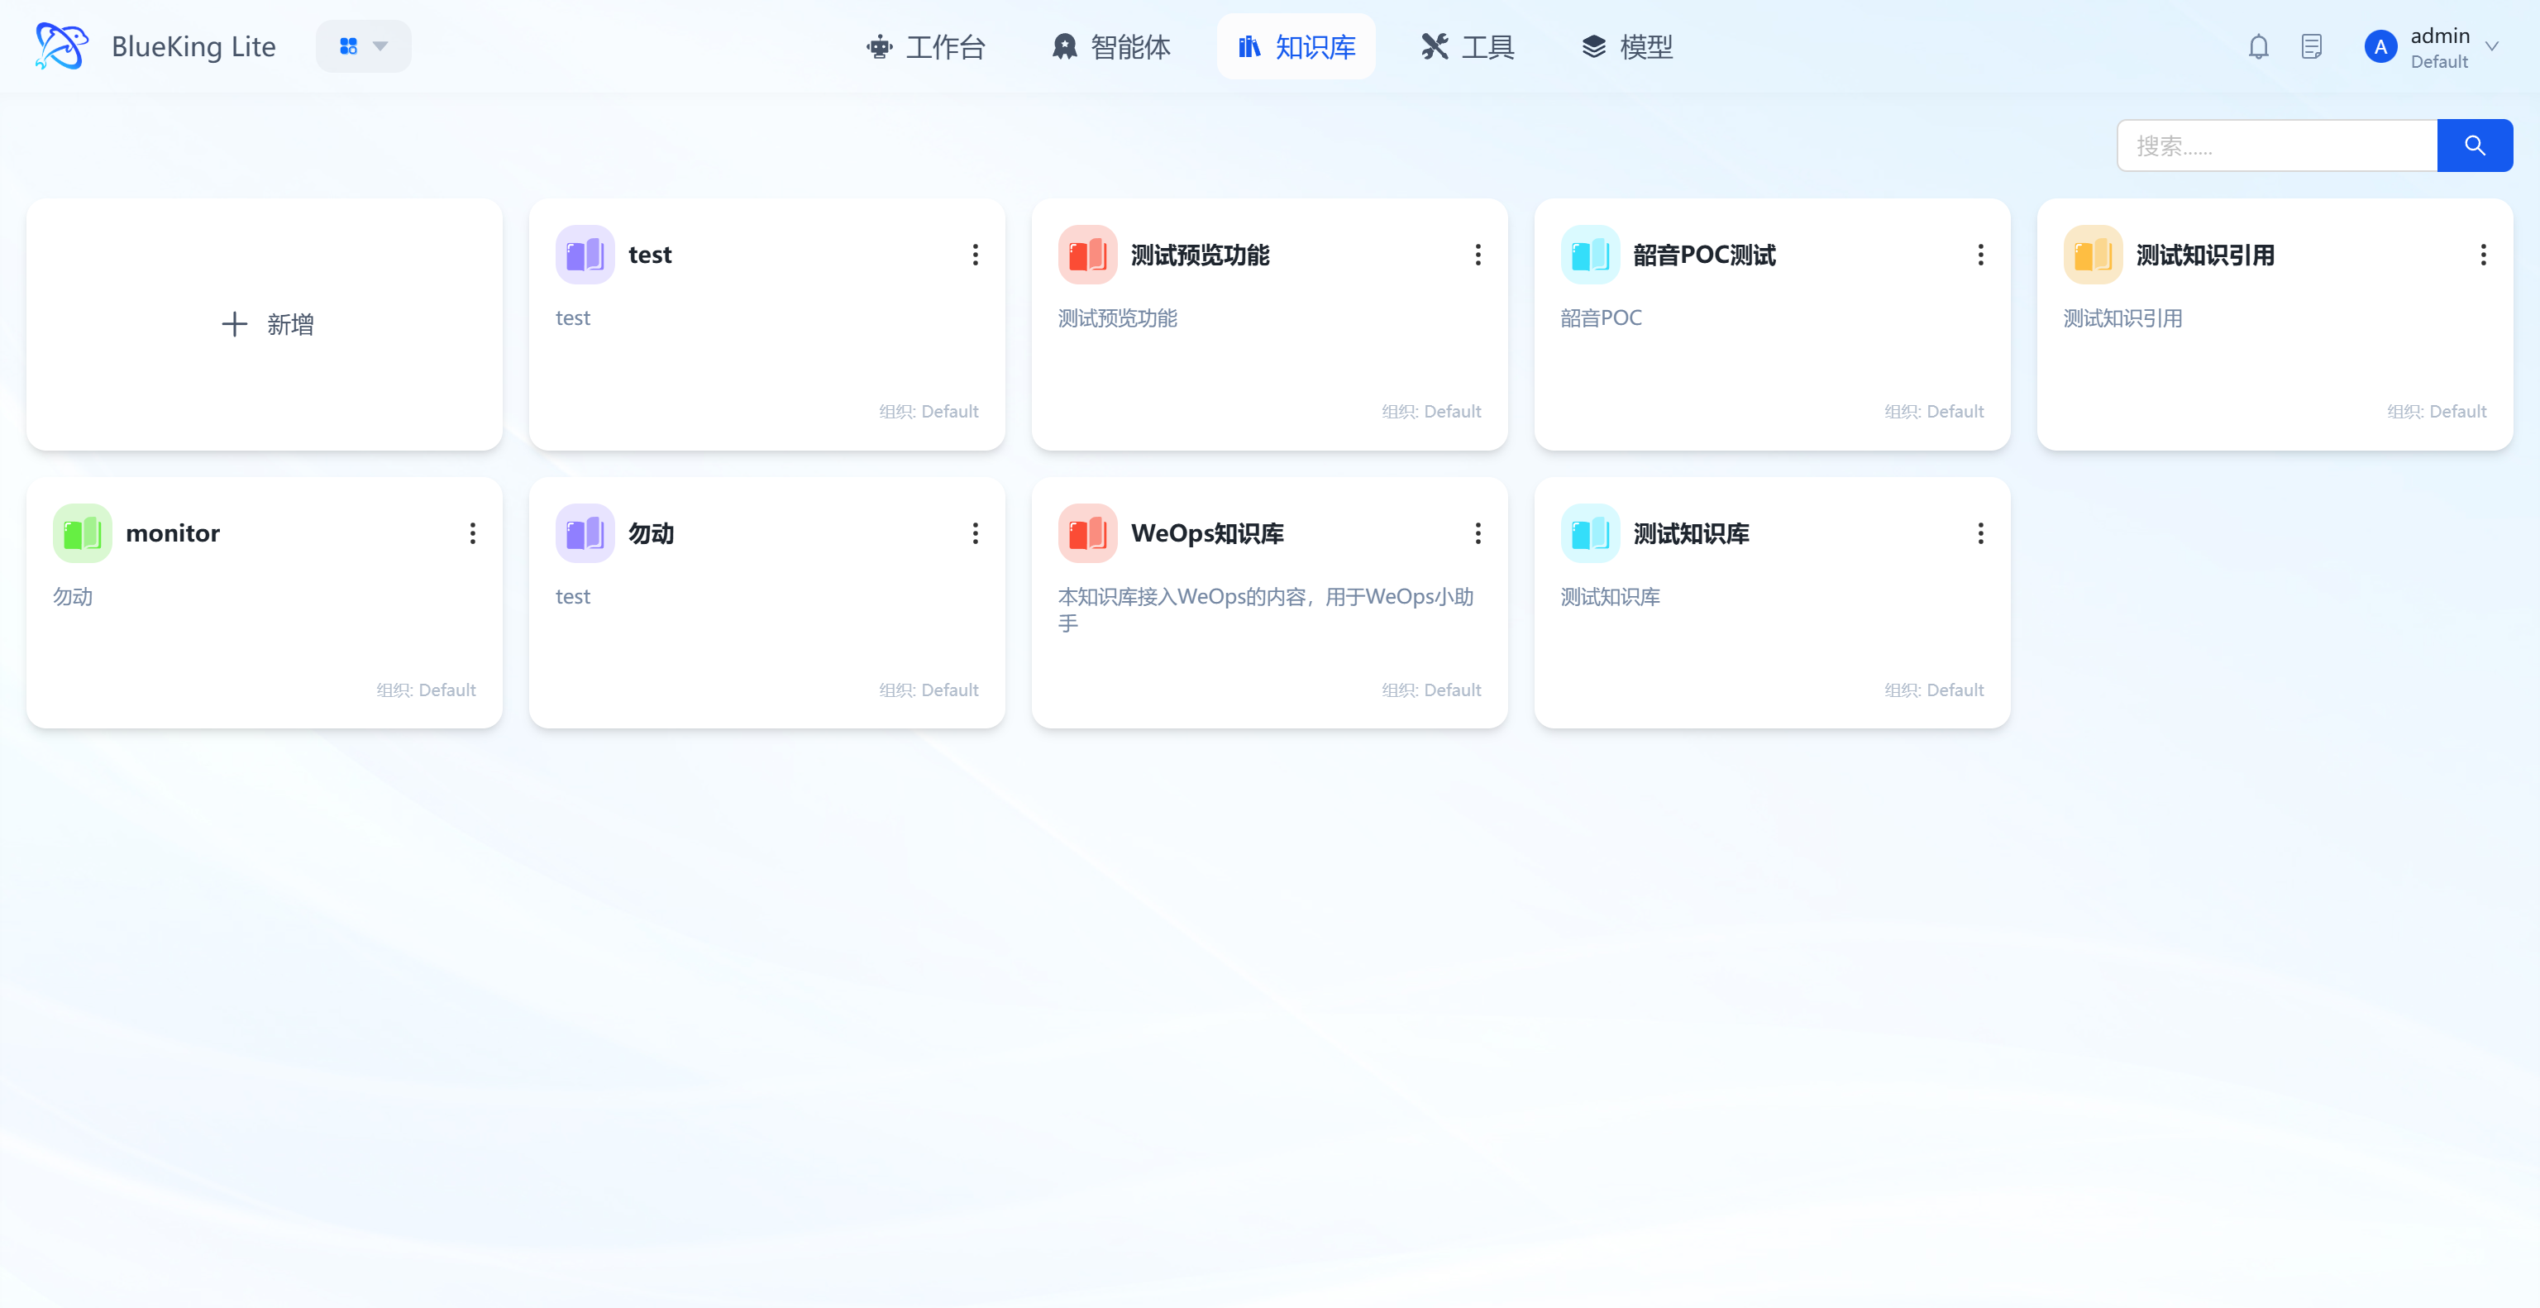The width and height of the screenshot is (2540, 1308).
Task: Click the BlueKing Lite dolphin logo
Action: pyautogui.click(x=61, y=46)
